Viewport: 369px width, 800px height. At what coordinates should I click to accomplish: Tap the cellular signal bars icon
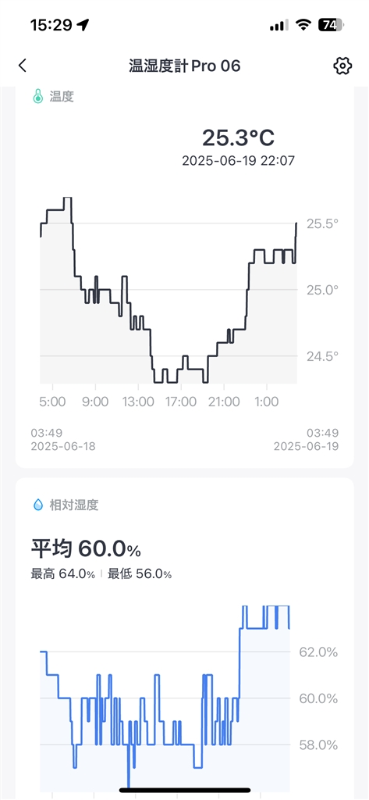tap(279, 25)
